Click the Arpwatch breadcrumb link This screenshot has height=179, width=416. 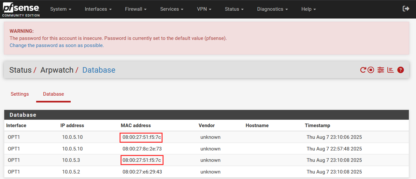pos(57,70)
